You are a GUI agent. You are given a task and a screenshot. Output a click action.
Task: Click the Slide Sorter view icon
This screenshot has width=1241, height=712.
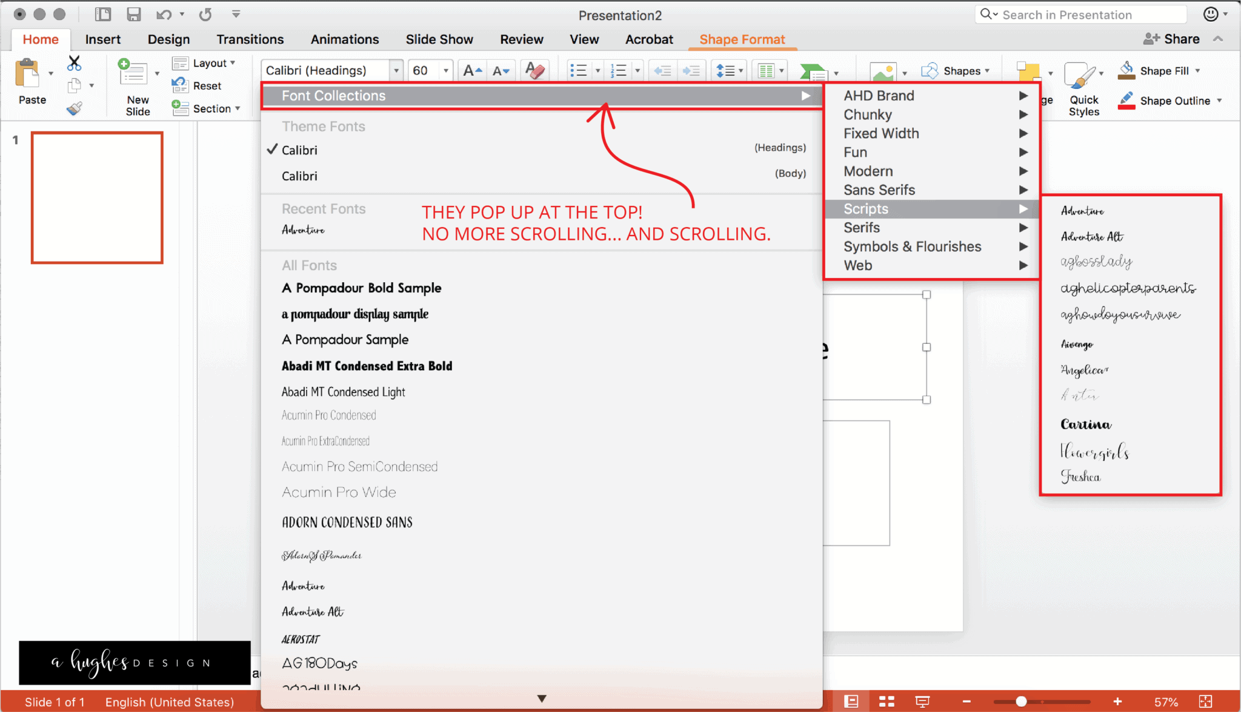(x=887, y=701)
